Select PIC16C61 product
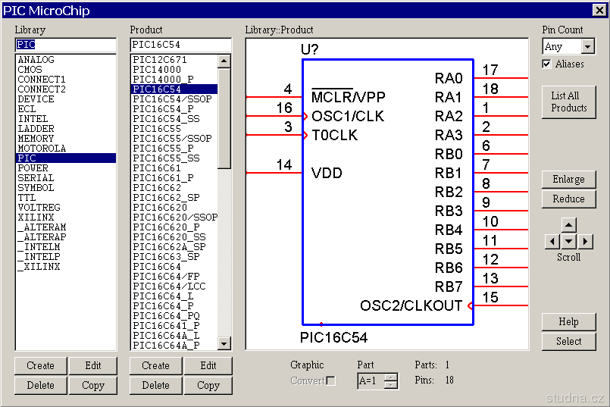Screen dimensions: 610x407 tap(174, 168)
